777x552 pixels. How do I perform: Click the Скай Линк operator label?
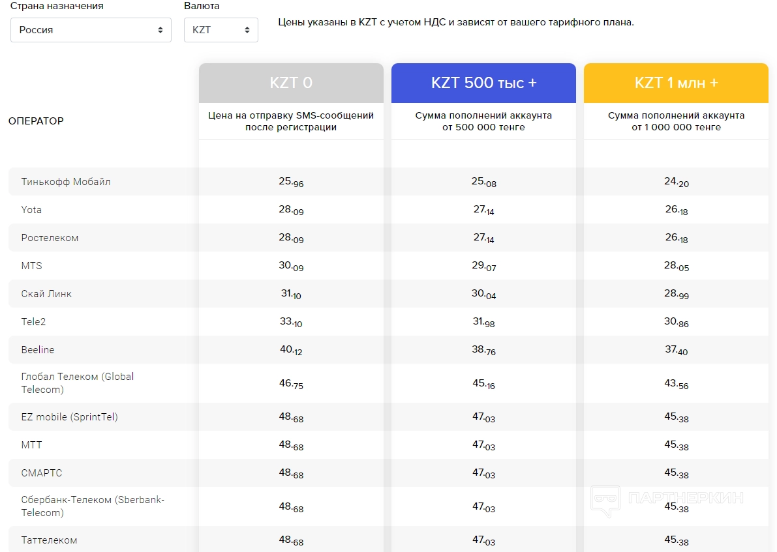[x=46, y=294]
